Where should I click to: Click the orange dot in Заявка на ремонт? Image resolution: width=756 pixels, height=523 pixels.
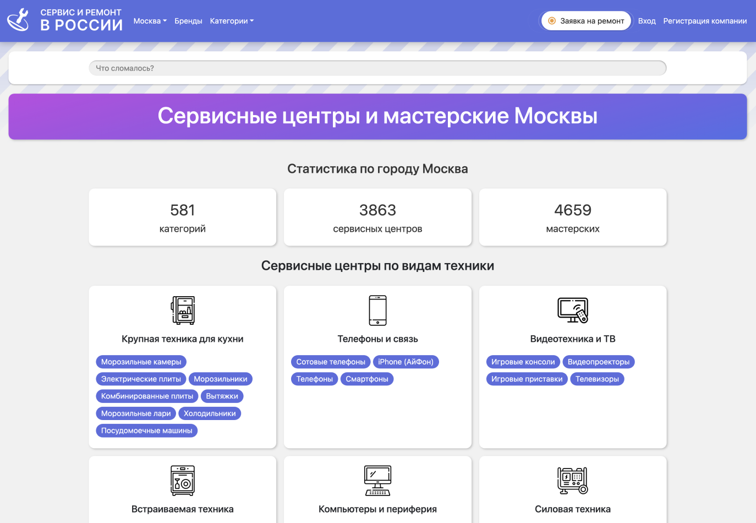(x=552, y=21)
